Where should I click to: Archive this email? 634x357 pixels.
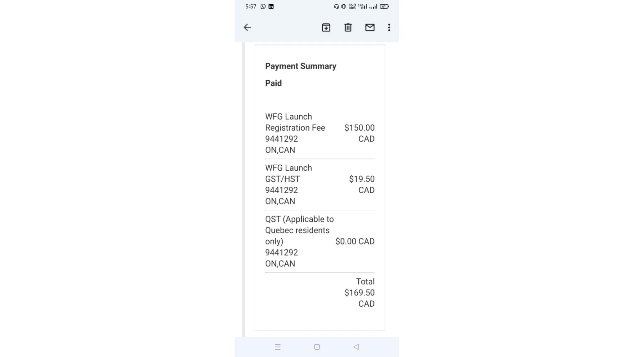point(326,27)
